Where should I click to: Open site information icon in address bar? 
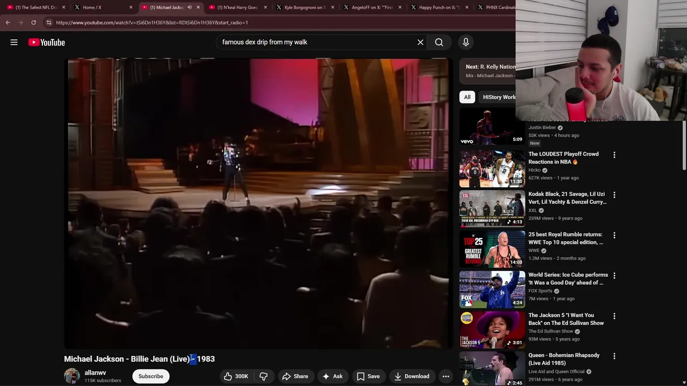(48, 23)
